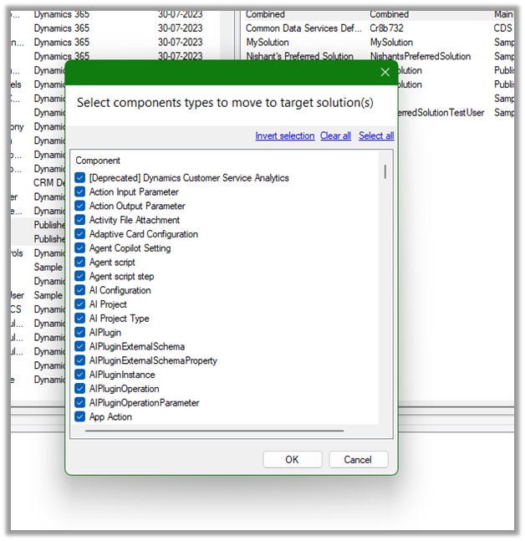Click the Invert selection link
525x541 pixels.
pyautogui.click(x=284, y=135)
